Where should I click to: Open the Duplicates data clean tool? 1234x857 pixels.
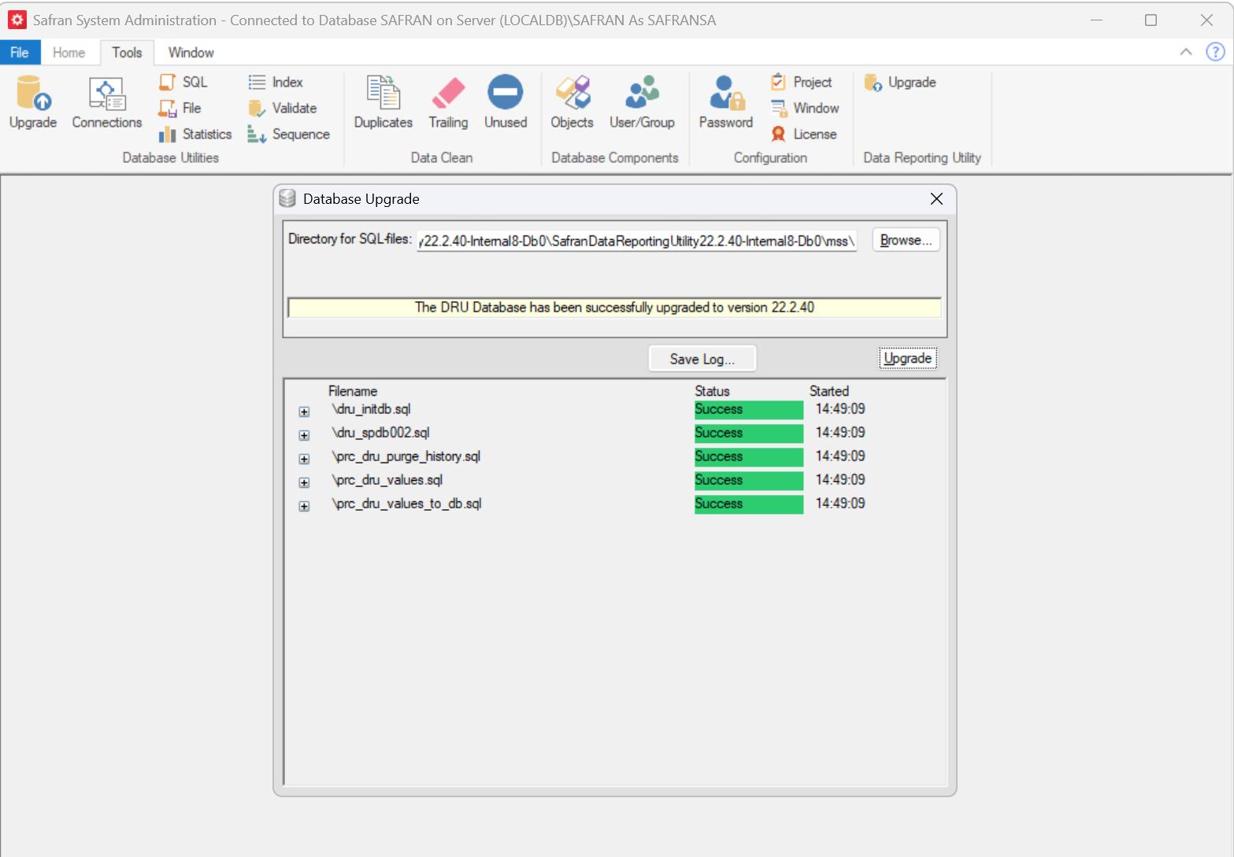click(x=384, y=102)
